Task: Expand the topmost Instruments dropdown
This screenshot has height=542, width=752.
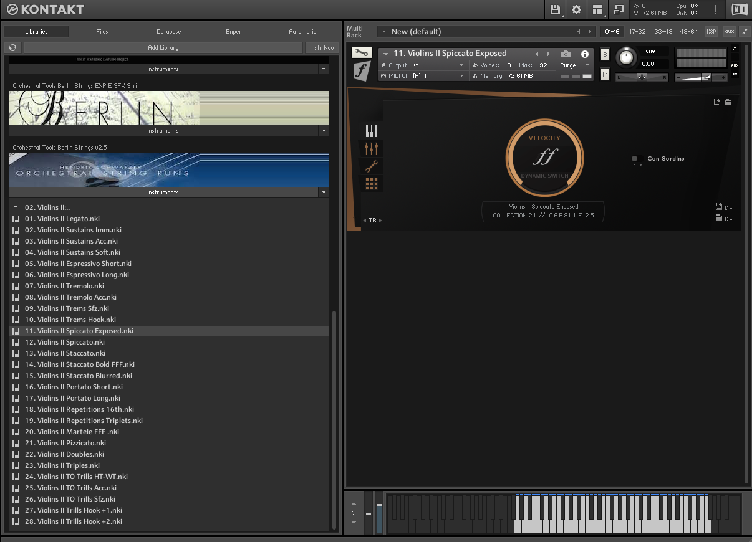Action: pyautogui.click(x=323, y=69)
